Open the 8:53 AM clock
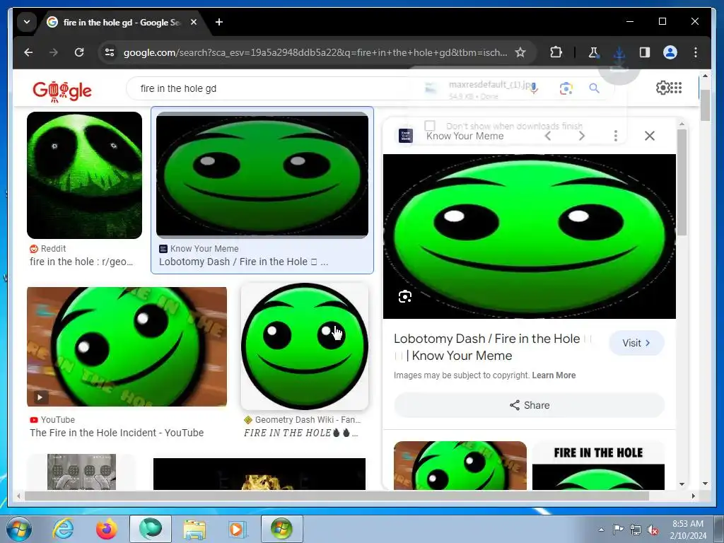 (x=688, y=530)
